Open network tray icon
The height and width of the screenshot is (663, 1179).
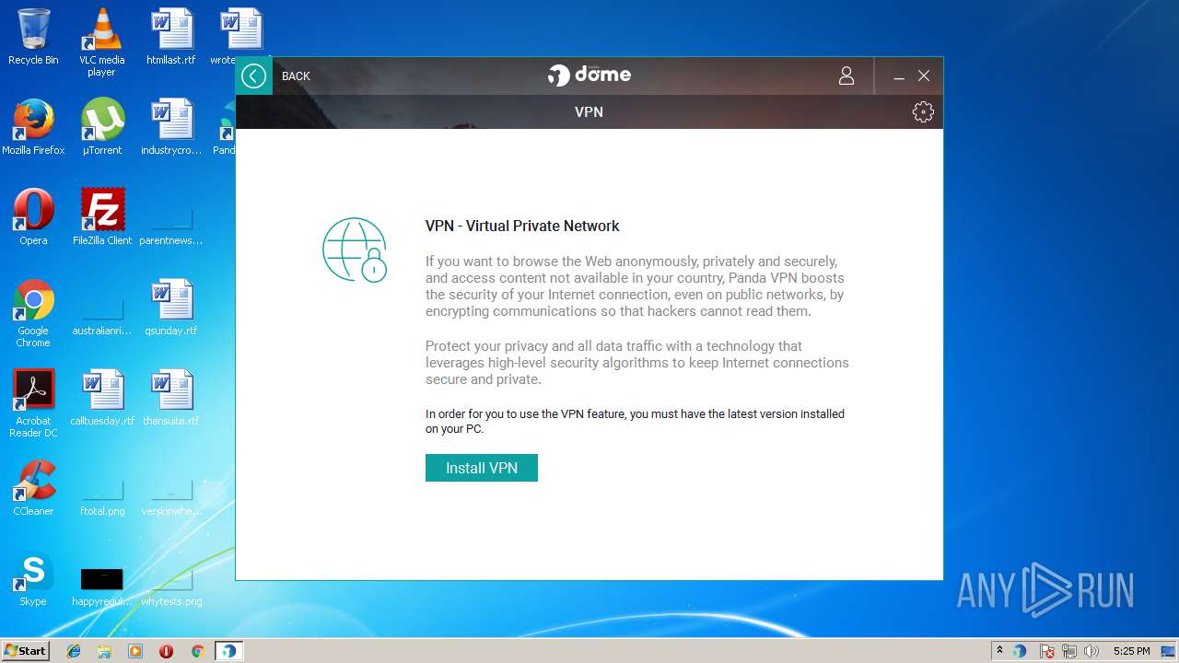(x=1069, y=651)
